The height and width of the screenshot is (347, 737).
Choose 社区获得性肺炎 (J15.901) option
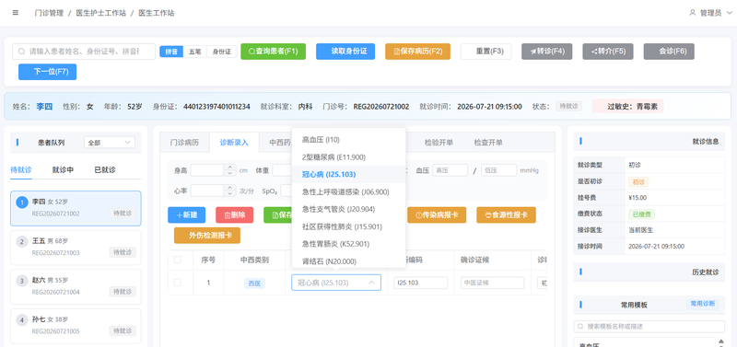click(x=349, y=226)
